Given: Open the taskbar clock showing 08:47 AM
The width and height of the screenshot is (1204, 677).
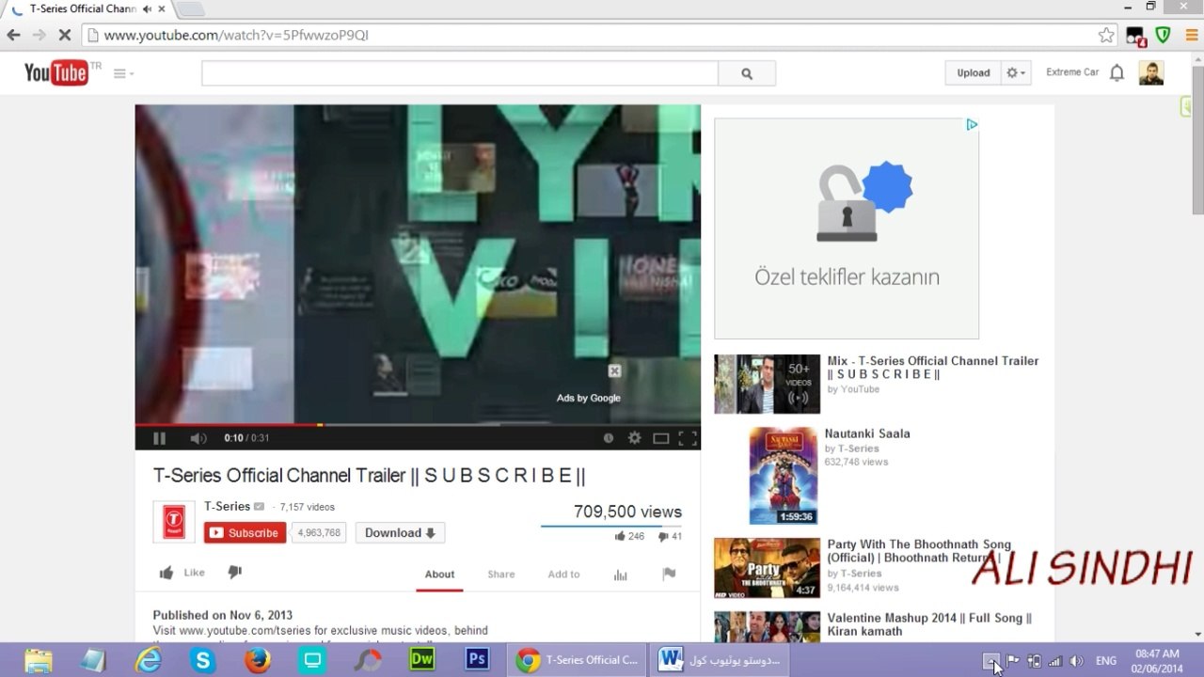Looking at the screenshot, I should coord(1157,660).
